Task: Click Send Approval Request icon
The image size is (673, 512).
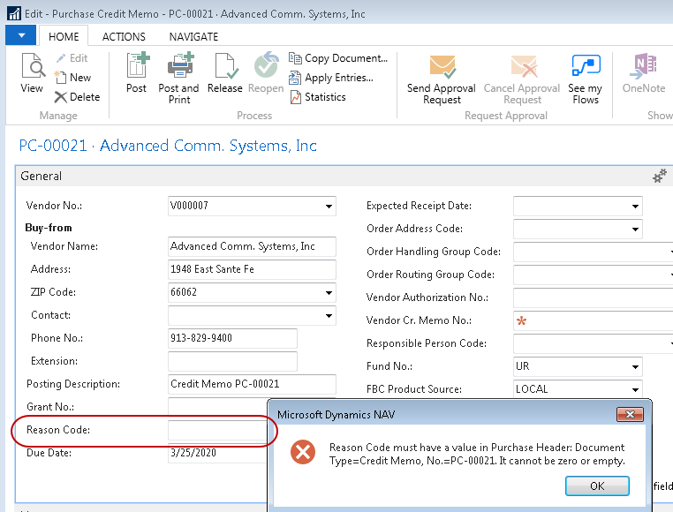Action: (442, 78)
